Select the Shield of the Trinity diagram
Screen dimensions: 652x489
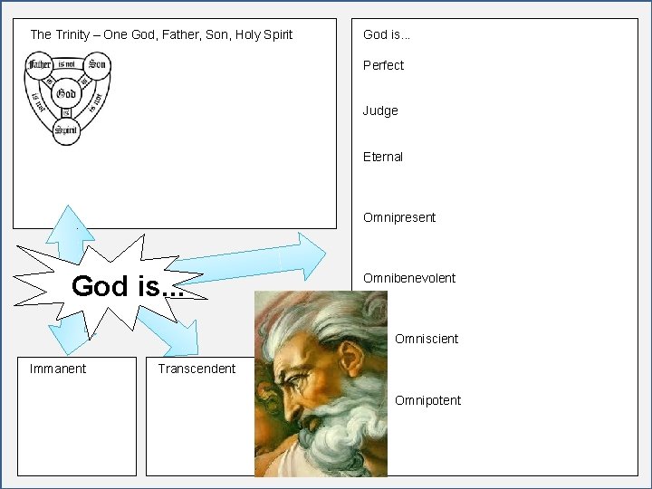[68, 99]
